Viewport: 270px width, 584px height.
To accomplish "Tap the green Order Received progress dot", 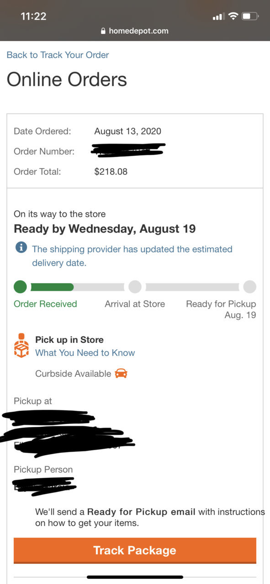I will pos(20,287).
